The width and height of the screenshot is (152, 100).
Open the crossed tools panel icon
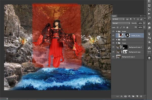click(149, 10)
